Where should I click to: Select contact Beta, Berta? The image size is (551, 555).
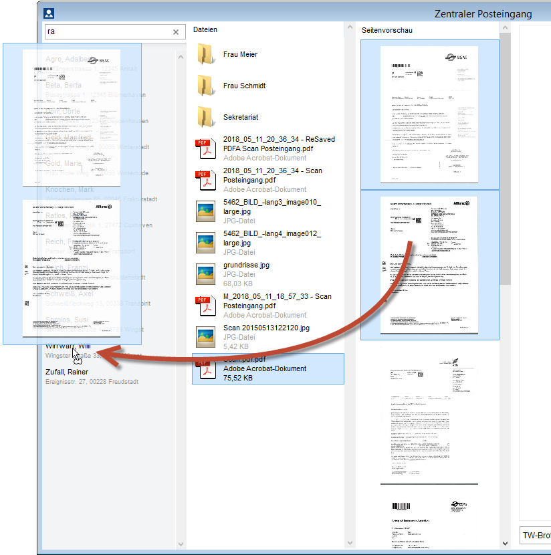tap(96, 90)
